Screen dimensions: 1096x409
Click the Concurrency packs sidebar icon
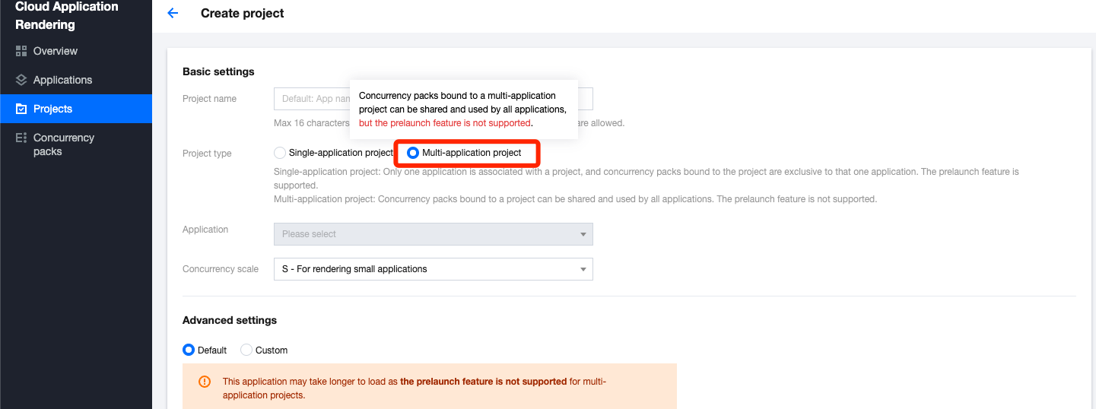click(21, 138)
